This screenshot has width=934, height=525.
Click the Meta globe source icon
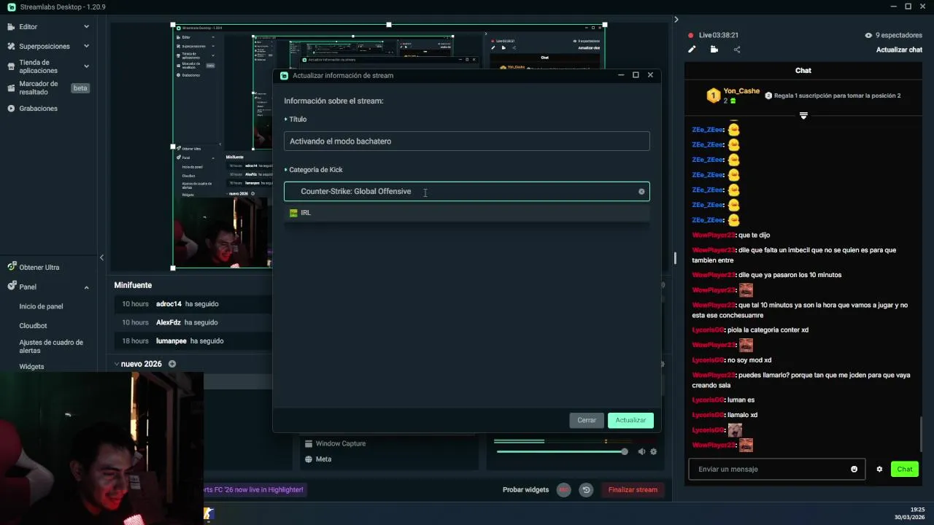pyautogui.click(x=309, y=459)
